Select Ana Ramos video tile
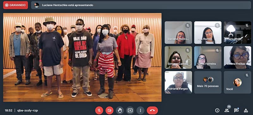The image size is (253, 115). click(208, 33)
